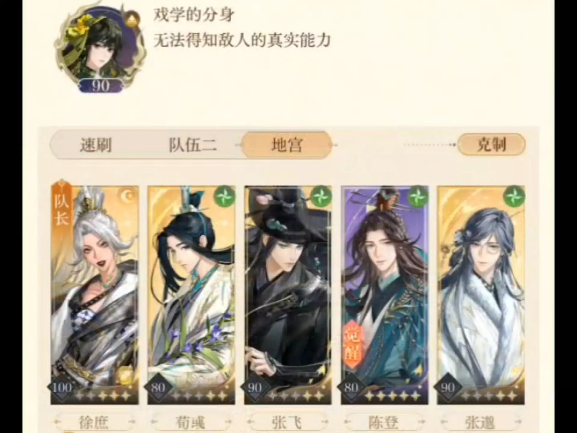This screenshot has height=433, width=577.
Task: Click the small triangle badge on enemy avatar
Action: point(131,21)
